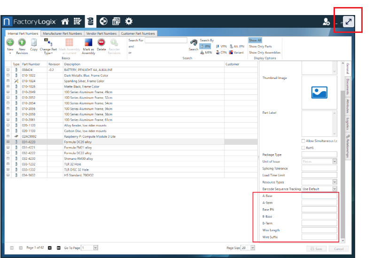Select part 020-1120 Alloy fender row

coord(131,125)
